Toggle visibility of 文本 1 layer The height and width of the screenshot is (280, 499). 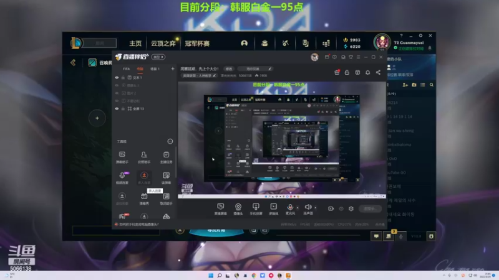point(117,77)
